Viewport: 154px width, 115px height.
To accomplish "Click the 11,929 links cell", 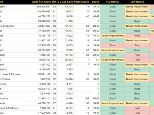I will (x=65, y=21).
